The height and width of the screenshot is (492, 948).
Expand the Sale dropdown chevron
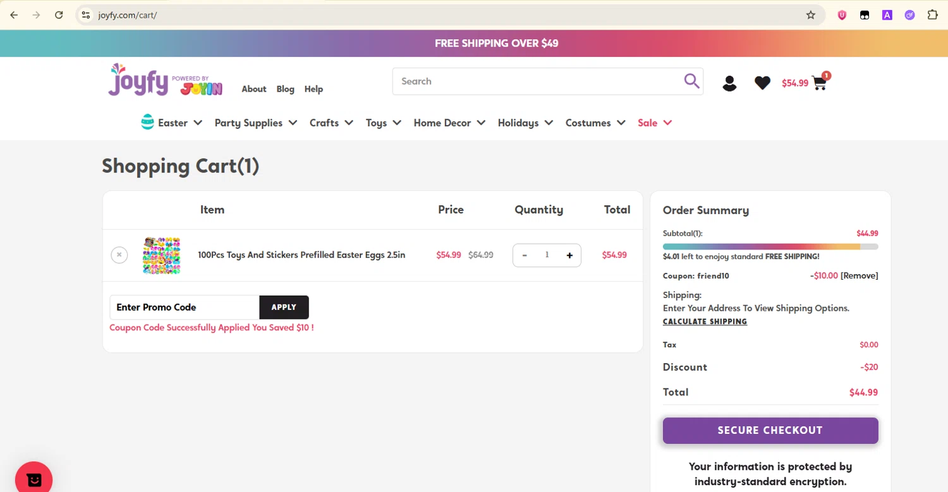(667, 123)
